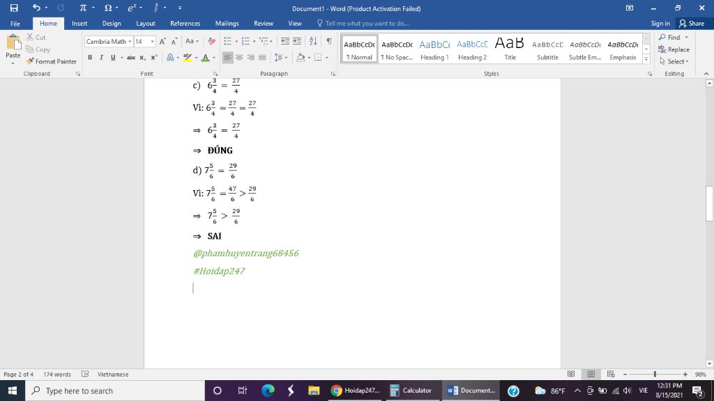The height and width of the screenshot is (401, 714).
Task: Apply the No Spacing style
Action: click(397, 49)
